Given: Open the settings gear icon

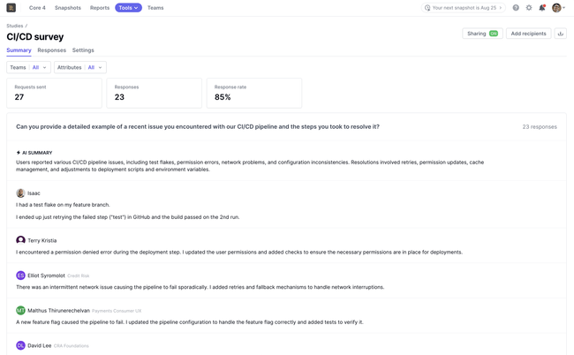Looking at the screenshot, I should point(529,8).
